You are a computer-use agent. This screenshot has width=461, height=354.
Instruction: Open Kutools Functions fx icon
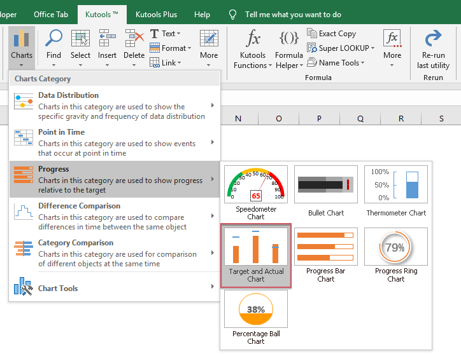(253, 38)
